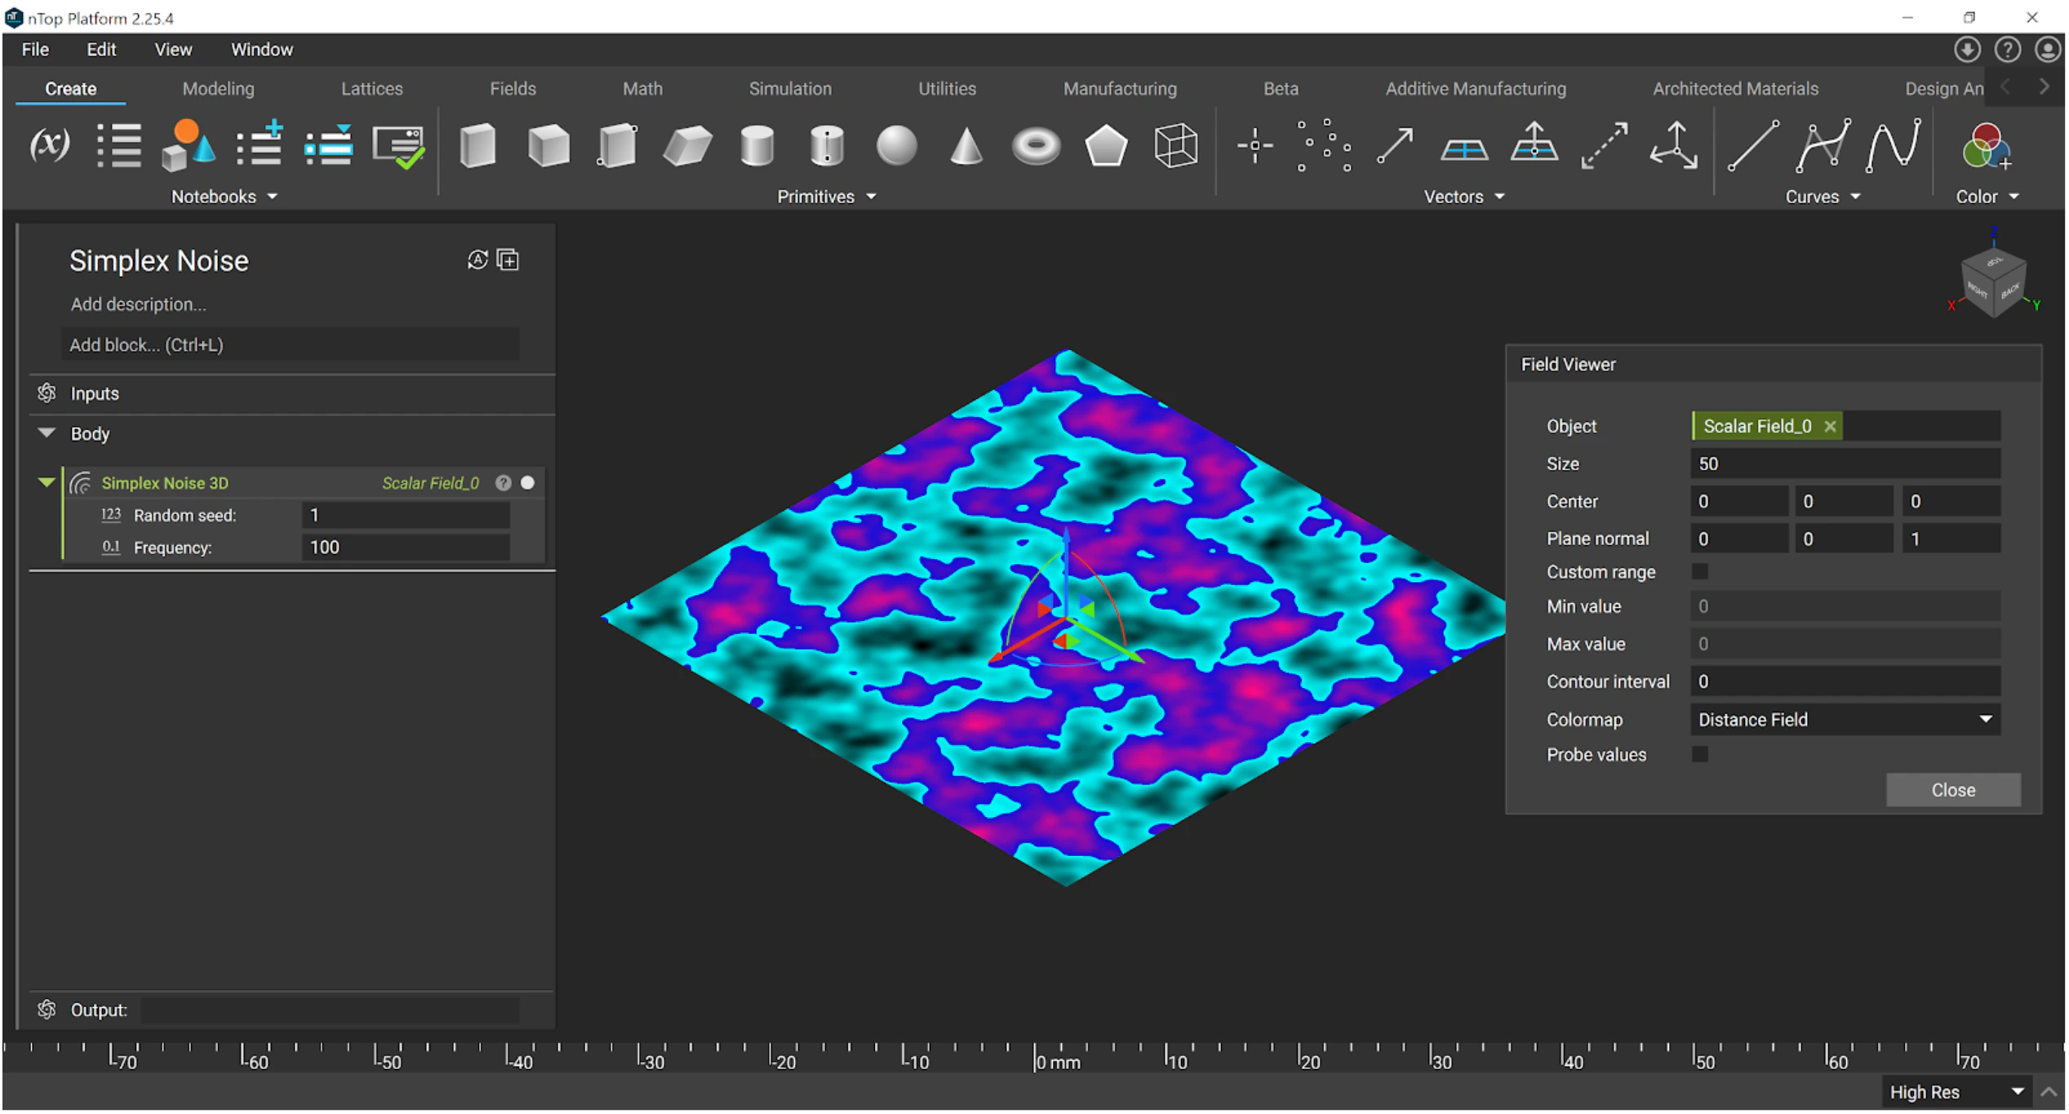Screen dimensions: 2069x1114
Task: Select the Point vector icon
Action: coord(1254,147)
